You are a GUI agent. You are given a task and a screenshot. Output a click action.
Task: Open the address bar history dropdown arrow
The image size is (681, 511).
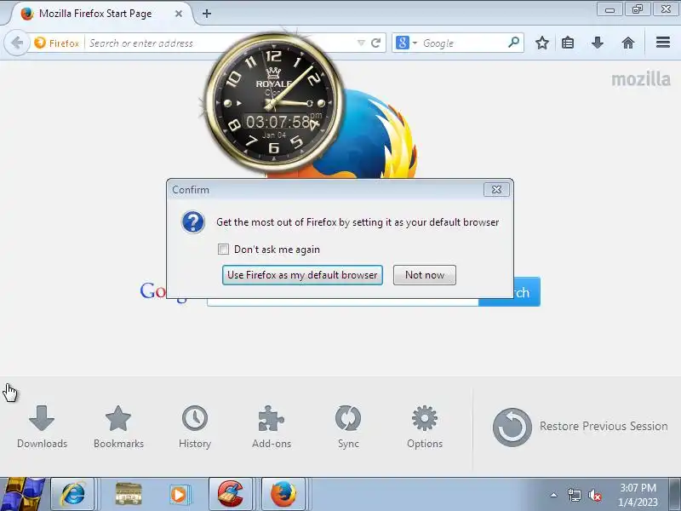(x=361, y=43)
